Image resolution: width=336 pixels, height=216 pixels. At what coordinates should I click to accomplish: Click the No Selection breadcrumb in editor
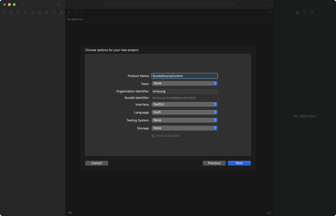(x=75, y=19)
